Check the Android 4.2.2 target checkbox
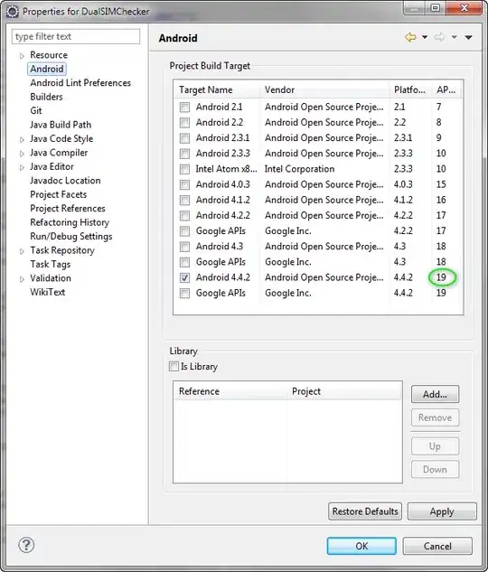 tap(184, 216)
